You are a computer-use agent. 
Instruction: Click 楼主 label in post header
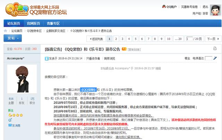pos(187,58)
